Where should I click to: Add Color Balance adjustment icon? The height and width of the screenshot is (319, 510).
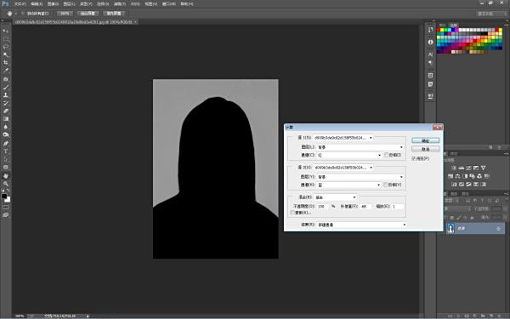[457, 176]
